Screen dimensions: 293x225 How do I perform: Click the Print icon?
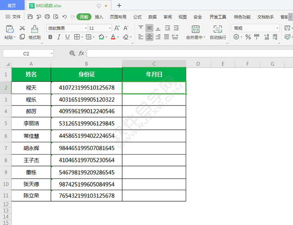click(x=47, y=17)
